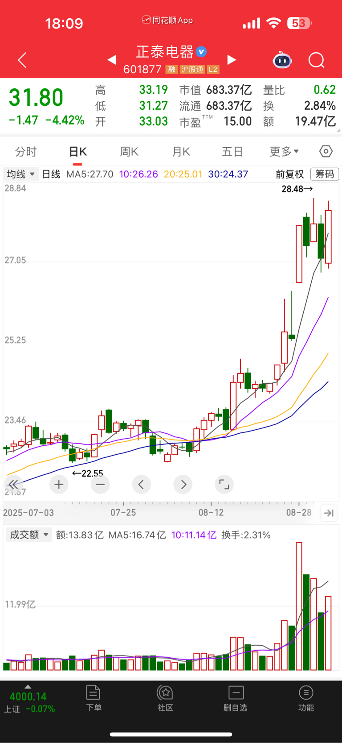Open 成交额 sub-indicator dropdown
Viewport: 342px width, 743px height.
tap(29, 535)
